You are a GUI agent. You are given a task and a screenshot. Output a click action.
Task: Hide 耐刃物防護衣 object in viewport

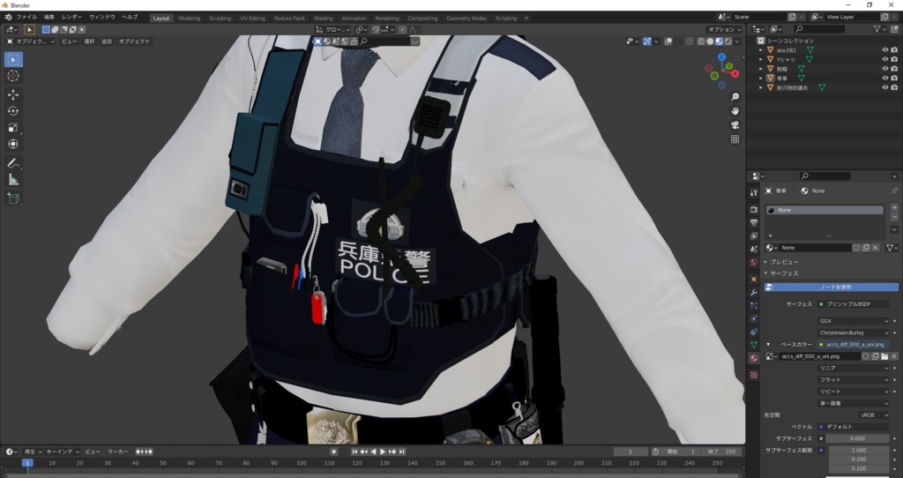[x=885, y=87]
